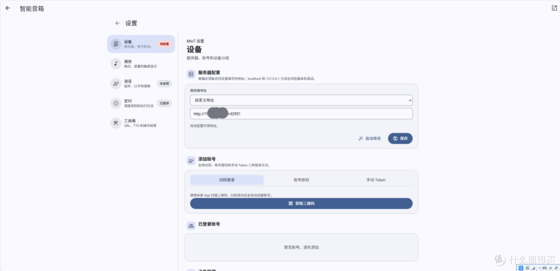This screenshot has width=560, height=271.
Task: Open the 语音 voice settings icon
Action: point(116,83)
